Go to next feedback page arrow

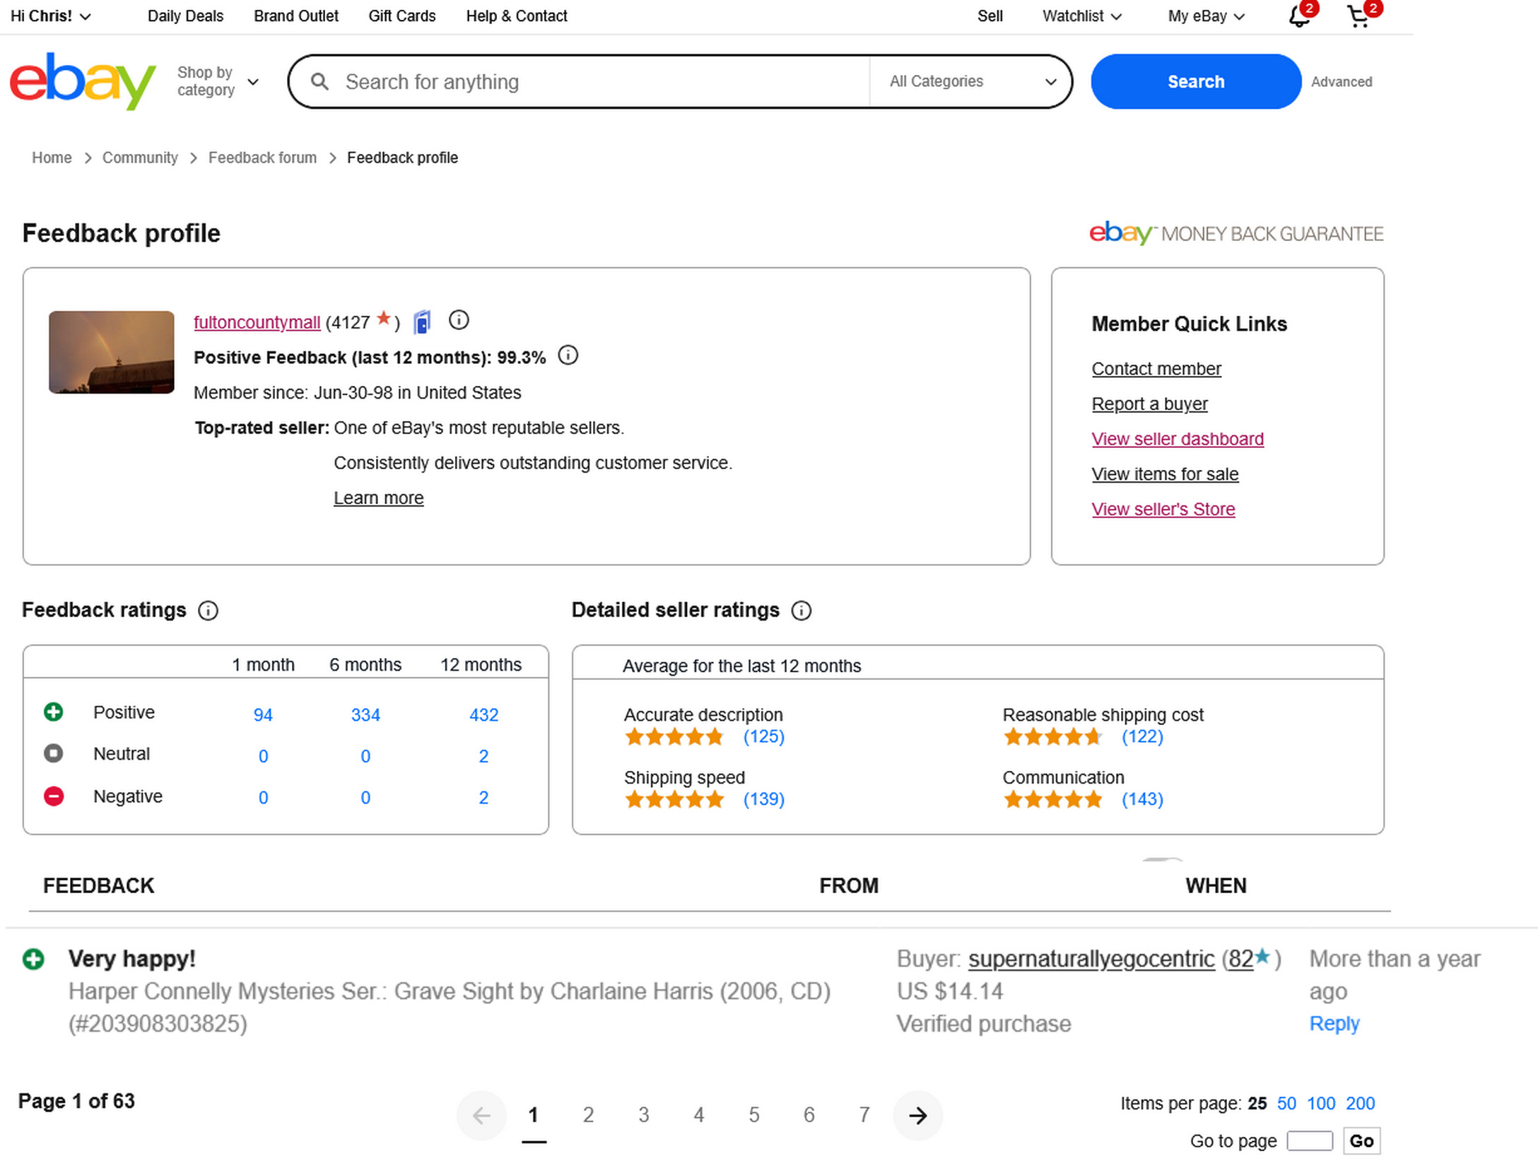click(x=917, y=1116)
